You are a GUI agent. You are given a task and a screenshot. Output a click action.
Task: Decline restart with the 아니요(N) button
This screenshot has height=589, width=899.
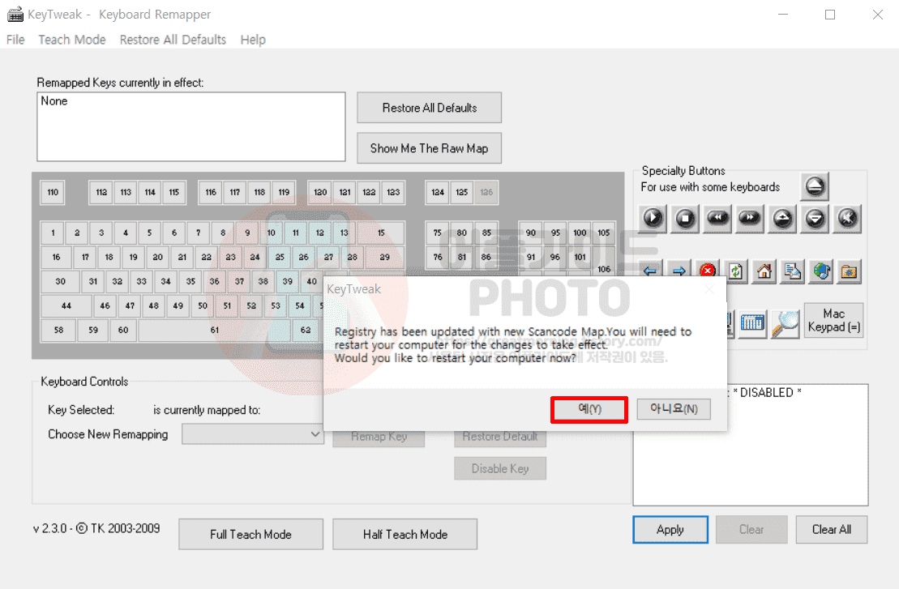click(x=674, y=409)
